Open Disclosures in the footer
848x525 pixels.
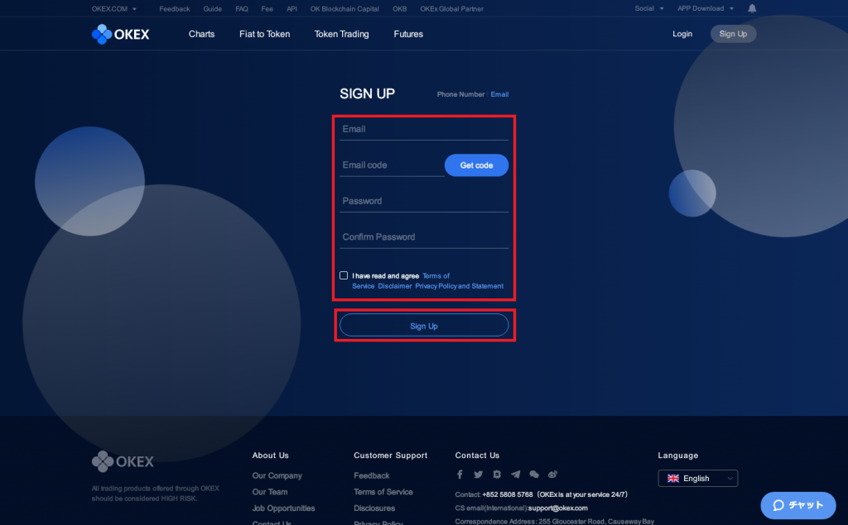[374, 508]
